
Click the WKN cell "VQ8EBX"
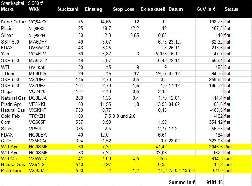(x=37, y=28)
